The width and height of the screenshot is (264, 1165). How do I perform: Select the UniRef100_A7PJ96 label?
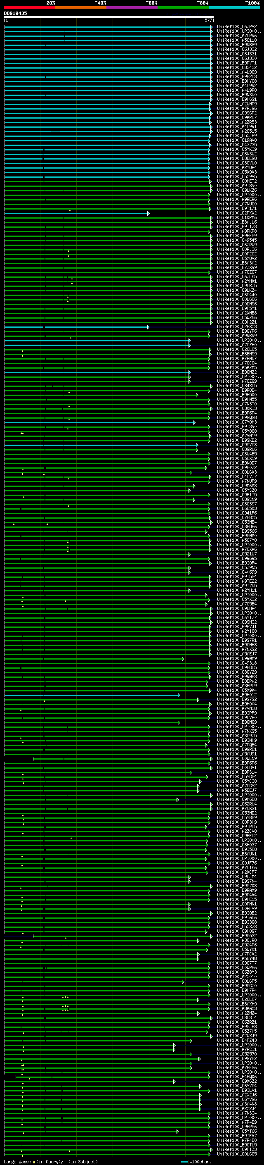pos(237,109)
